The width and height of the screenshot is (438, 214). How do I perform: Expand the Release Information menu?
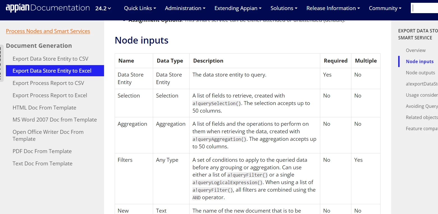point(333,8)
